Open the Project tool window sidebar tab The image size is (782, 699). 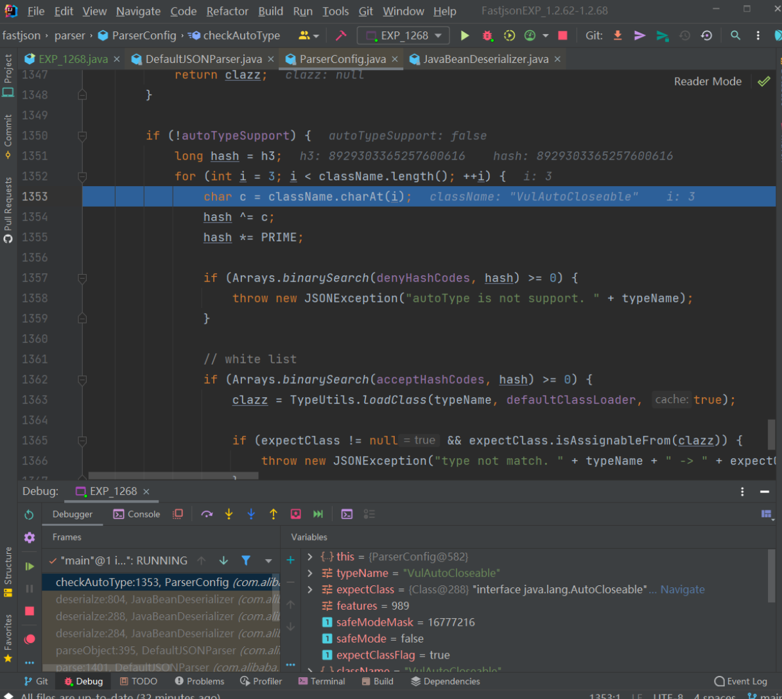click(x=8, y=75)
